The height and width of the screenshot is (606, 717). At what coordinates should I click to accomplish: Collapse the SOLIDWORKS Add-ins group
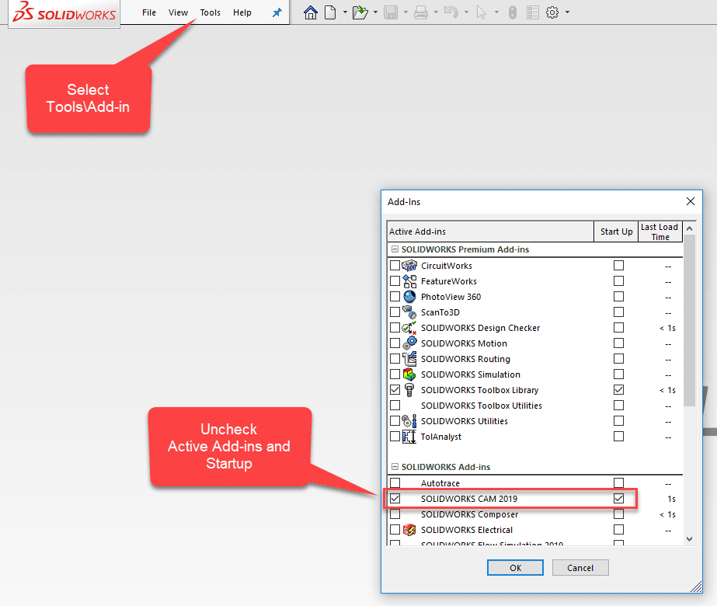pyautogui.click(x=395, y=466)
